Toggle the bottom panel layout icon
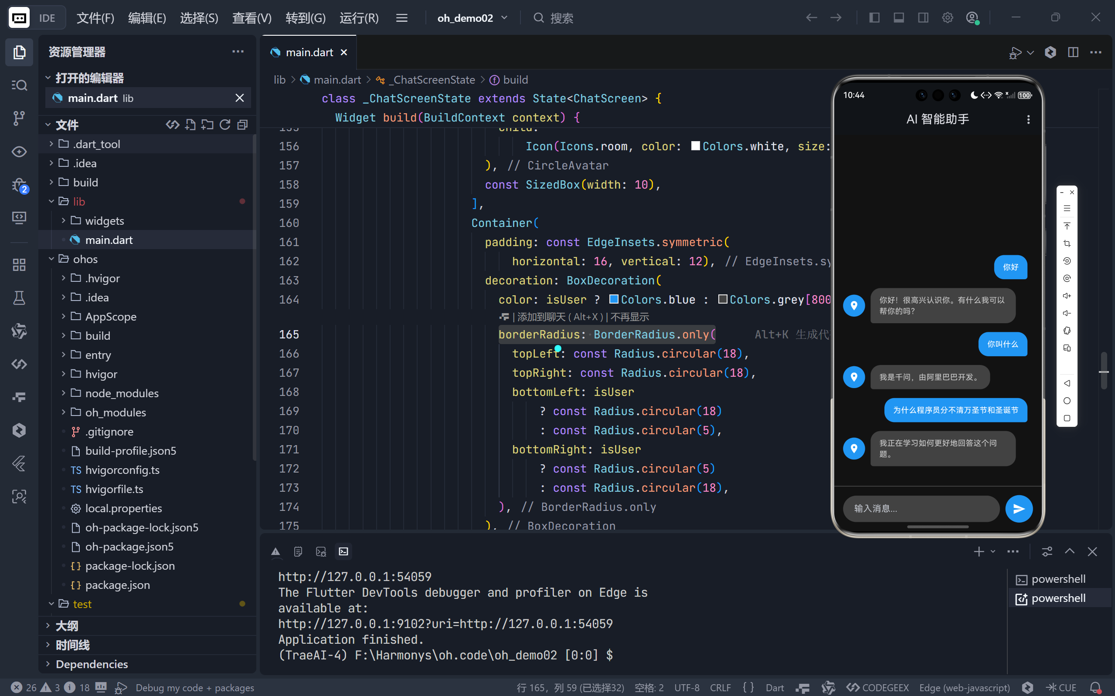This screenshot has width=1115, height=696. pyautogui.click(x=898, y=18)
